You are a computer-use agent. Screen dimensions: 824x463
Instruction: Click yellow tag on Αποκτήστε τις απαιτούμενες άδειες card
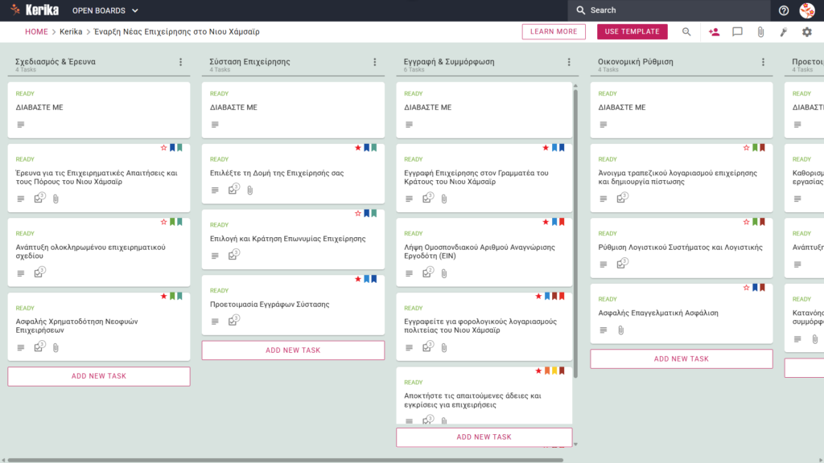pyautogui.click(x=554, y=371)
